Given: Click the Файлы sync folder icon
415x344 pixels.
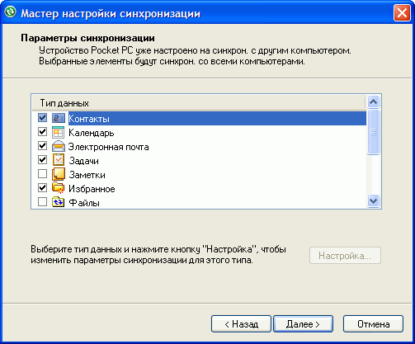Looking at the screenshot, I should coord(59,202).
